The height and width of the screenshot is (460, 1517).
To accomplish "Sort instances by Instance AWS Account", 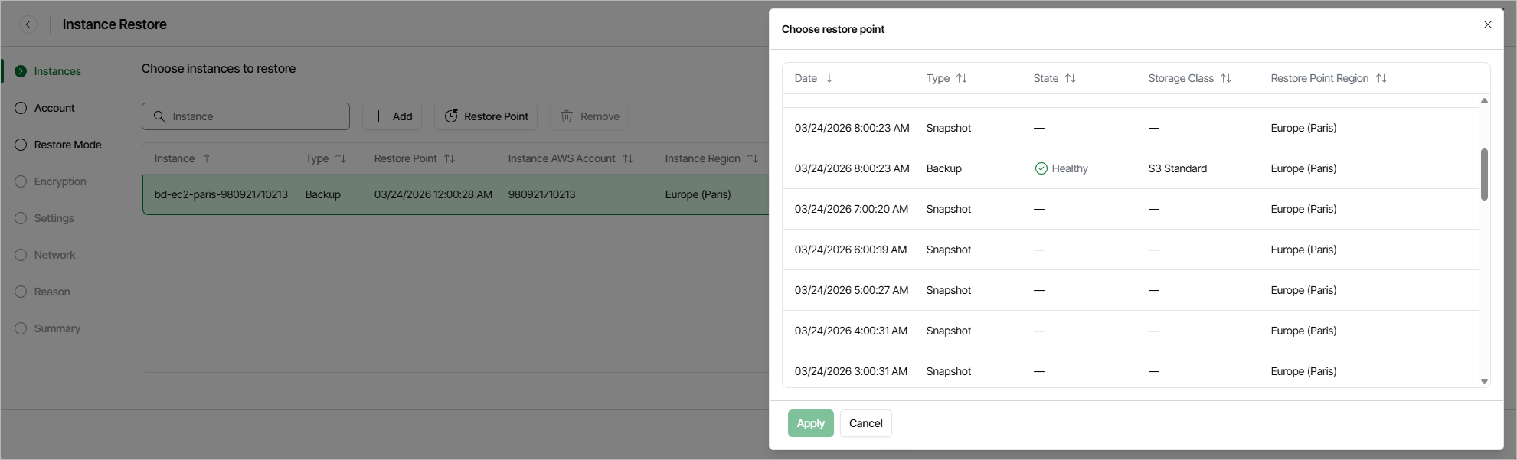I will (x=628, y=158).
